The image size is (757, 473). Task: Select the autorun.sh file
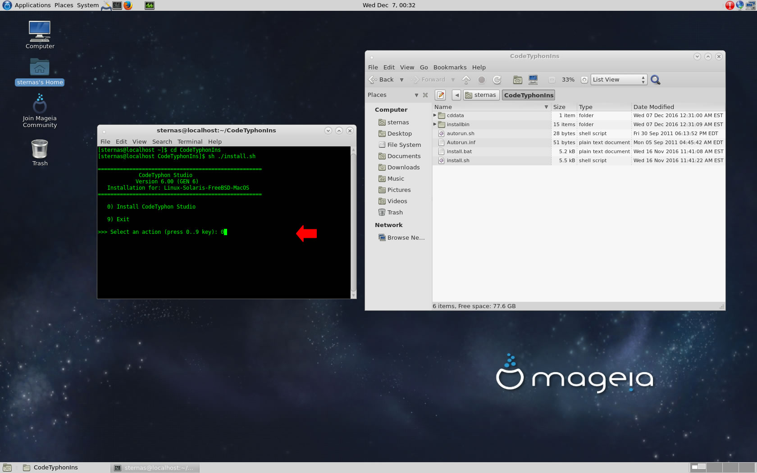pos(461,133)
